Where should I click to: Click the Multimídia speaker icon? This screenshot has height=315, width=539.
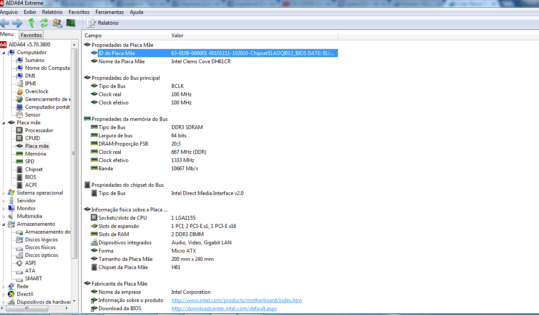(x=11, y=216)
